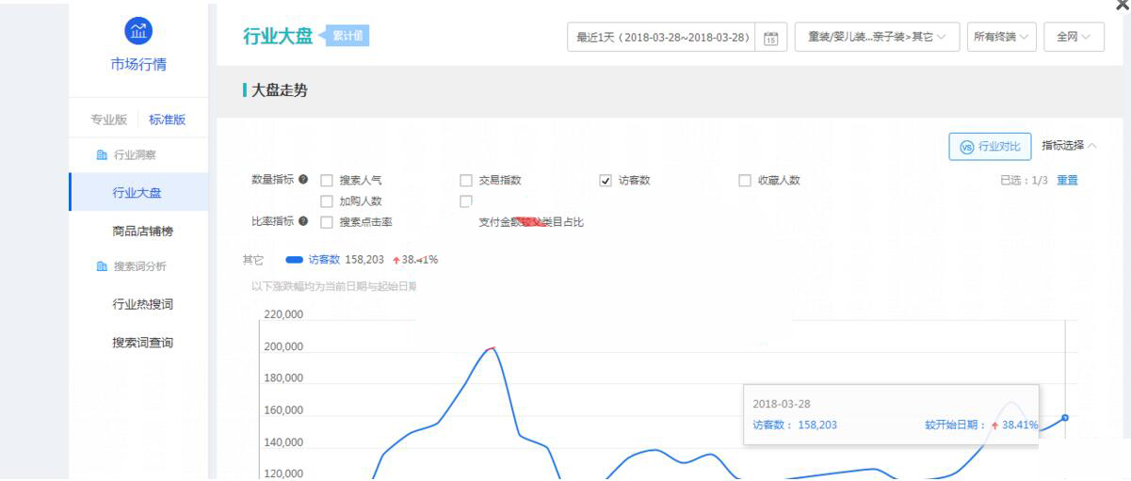Click the 重置 link
Image resolution: width=1131 pixels, height=481 pixels.
(x=1067, y=181)
